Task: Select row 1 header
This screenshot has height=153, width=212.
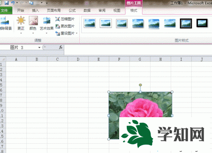Action: click(3, 64)
